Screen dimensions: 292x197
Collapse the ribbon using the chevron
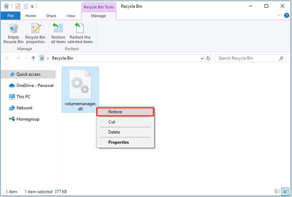279,16
